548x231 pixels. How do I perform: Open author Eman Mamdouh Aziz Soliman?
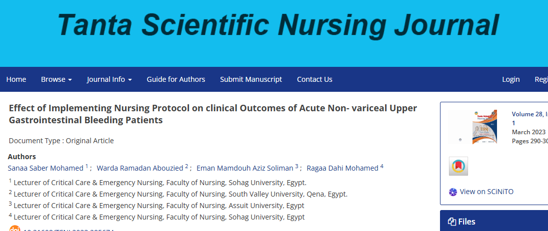[x=244, y=168]
